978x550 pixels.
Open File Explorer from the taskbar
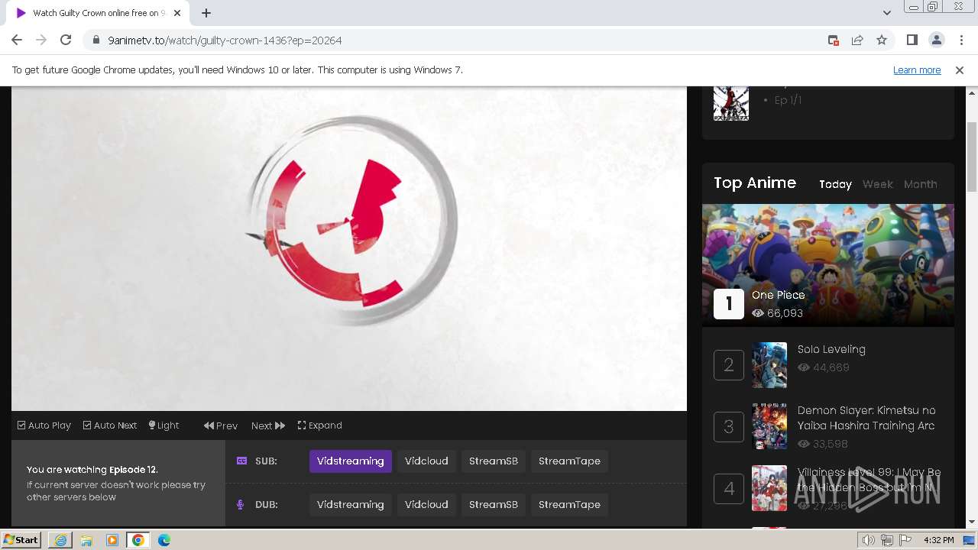point(86,540)
